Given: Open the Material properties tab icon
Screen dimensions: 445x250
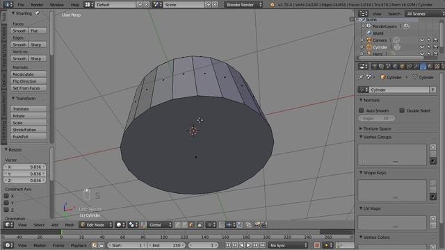Looking at the screenshot, I should (430, 67).
